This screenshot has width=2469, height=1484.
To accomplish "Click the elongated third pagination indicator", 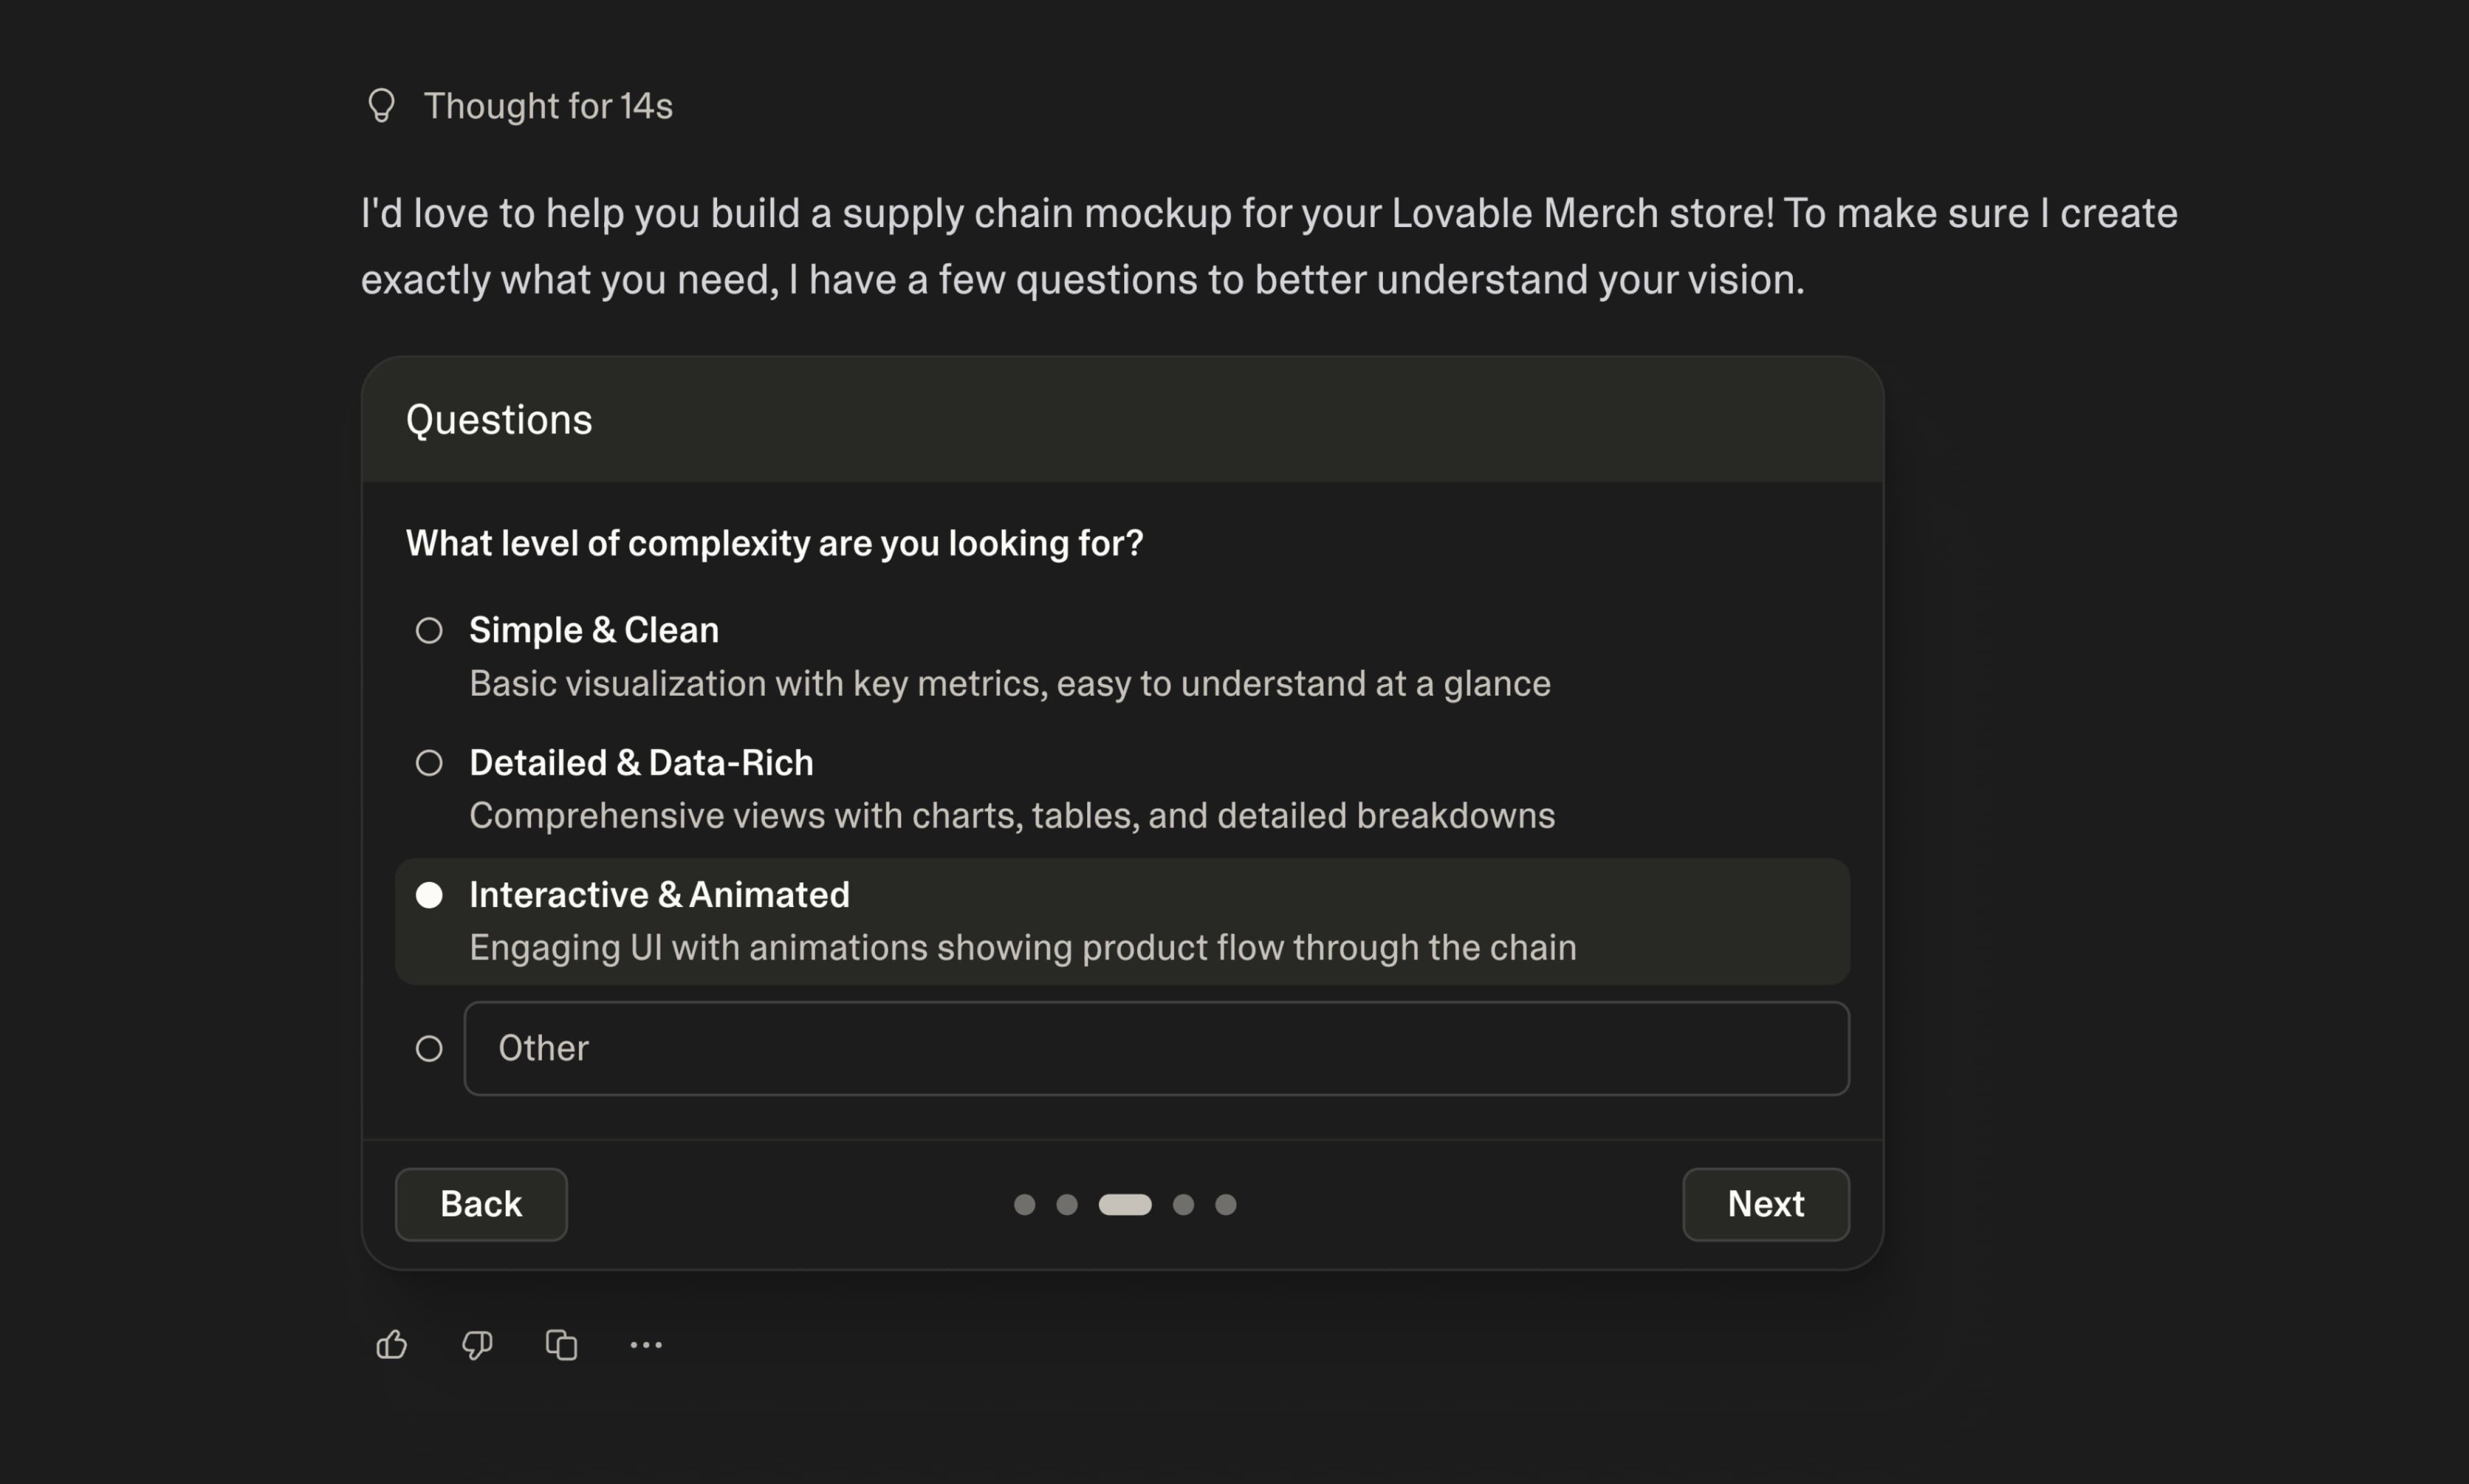I will [x=1126, y=1204].
